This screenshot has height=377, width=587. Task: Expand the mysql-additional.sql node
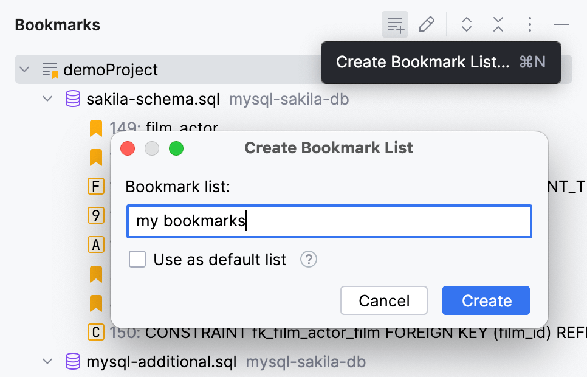47,361
